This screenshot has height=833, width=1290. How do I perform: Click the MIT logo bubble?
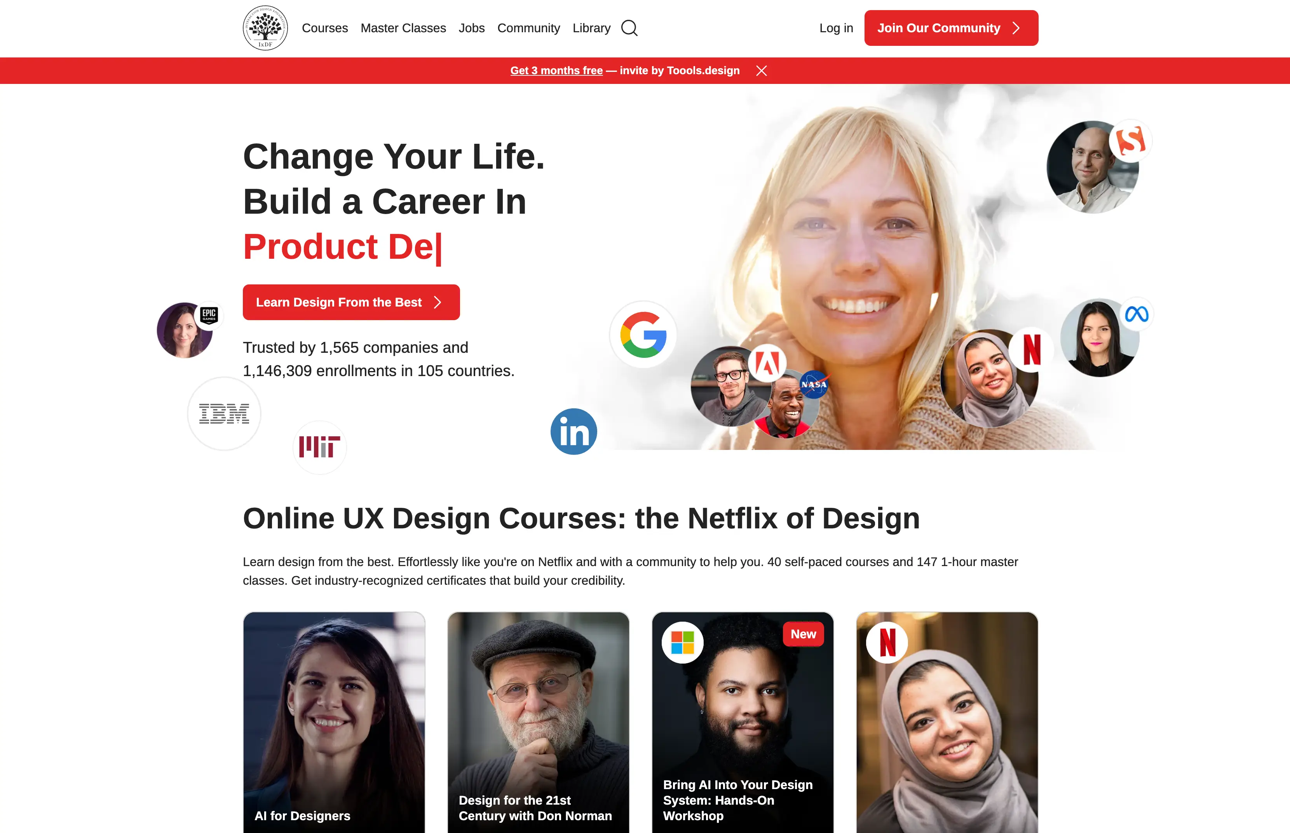(x=320, y=447)
